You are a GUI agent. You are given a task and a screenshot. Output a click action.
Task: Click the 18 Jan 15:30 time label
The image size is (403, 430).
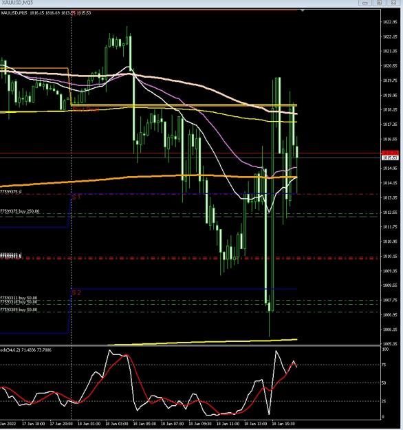[283, 424]
